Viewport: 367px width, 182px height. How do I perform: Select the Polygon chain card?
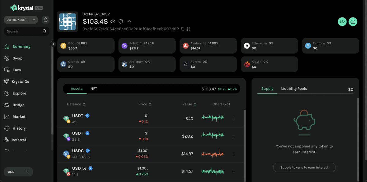click(147, 46)
